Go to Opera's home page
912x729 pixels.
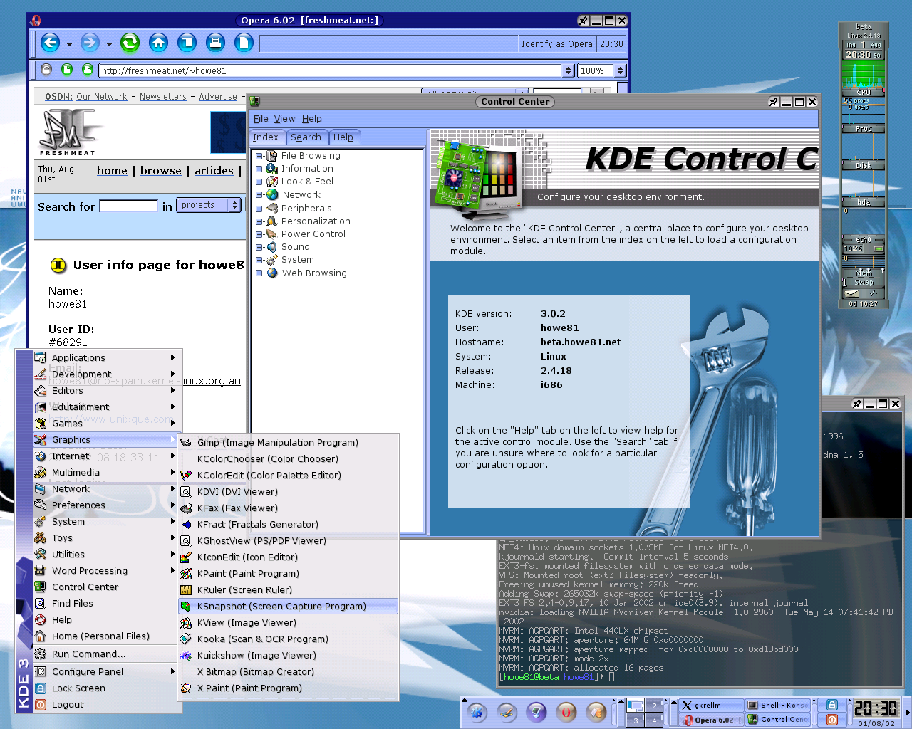tap(158, 43)
